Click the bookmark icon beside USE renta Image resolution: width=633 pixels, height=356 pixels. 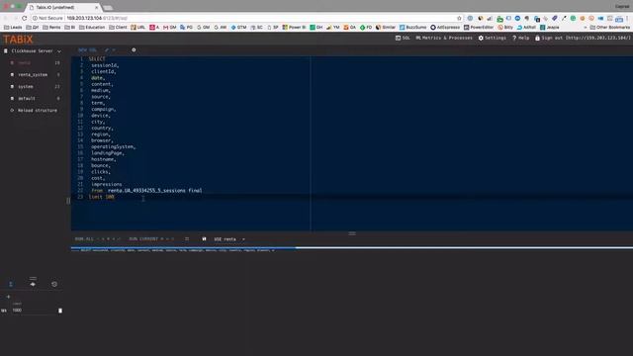click(x=205, y=239)
